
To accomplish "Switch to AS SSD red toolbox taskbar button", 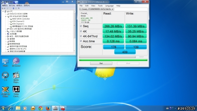I will 63,108.
